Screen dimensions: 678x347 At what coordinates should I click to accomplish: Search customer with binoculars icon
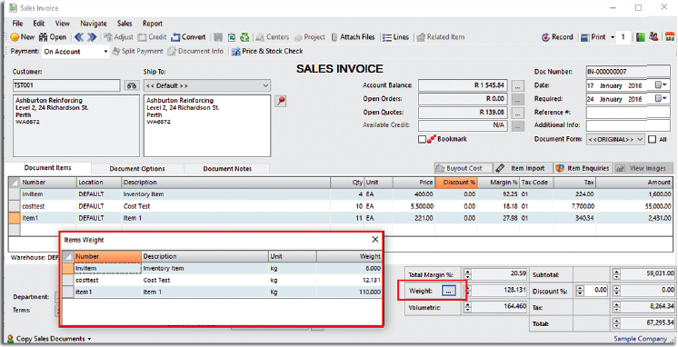pyautogui.click(x=132, y=85)
